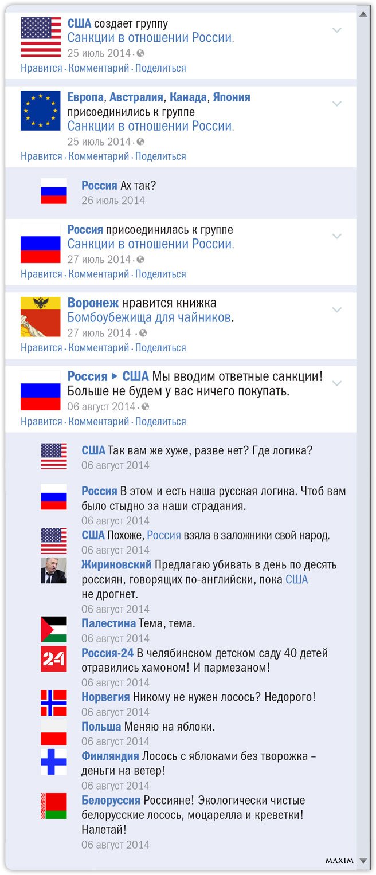376x875 pixels.
Task: Click the Belarus flag avatar
Action: [x=54, y=806]
